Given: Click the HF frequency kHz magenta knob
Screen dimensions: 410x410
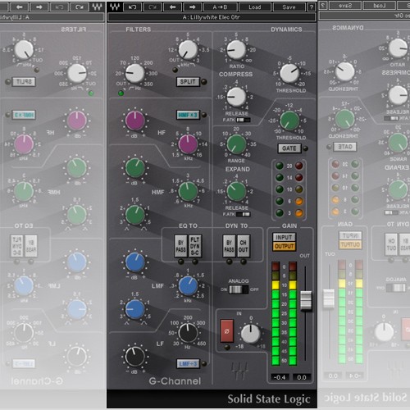Looking at the screenshot, I should click(188, 144).
